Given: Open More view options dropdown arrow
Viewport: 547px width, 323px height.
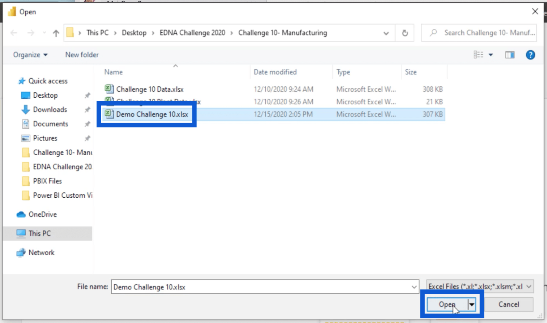Looking at the screenshot, I should pyautogui.click(x=491, y=55).
